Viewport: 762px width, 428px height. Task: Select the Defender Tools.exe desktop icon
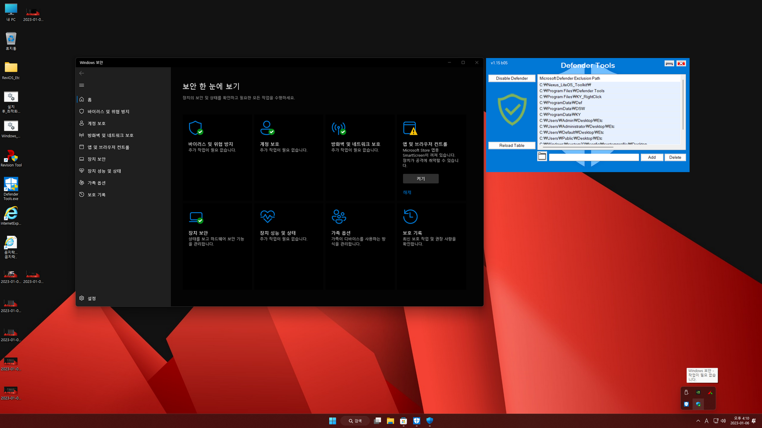[11, 188]
